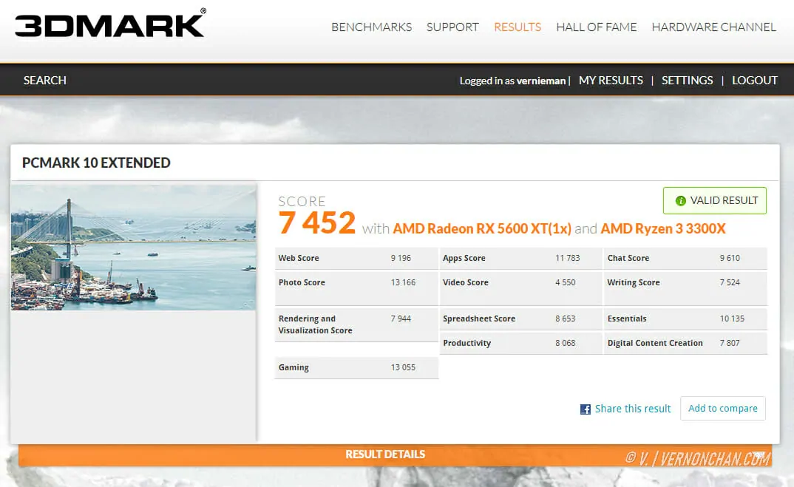Click the Productivity row
The image size is (794, 487).
pos(521,343)
